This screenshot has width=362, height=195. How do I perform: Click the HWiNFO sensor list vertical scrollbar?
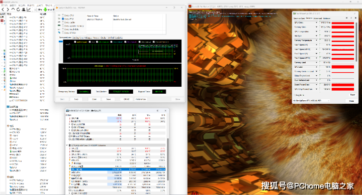pyautogui.click(x=168, y=159)
